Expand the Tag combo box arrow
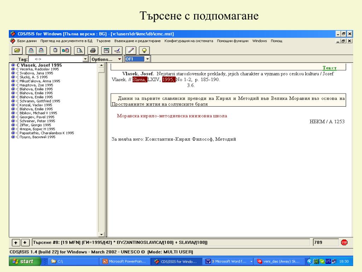This screenshot has height=272, width=362. (85, 59)
